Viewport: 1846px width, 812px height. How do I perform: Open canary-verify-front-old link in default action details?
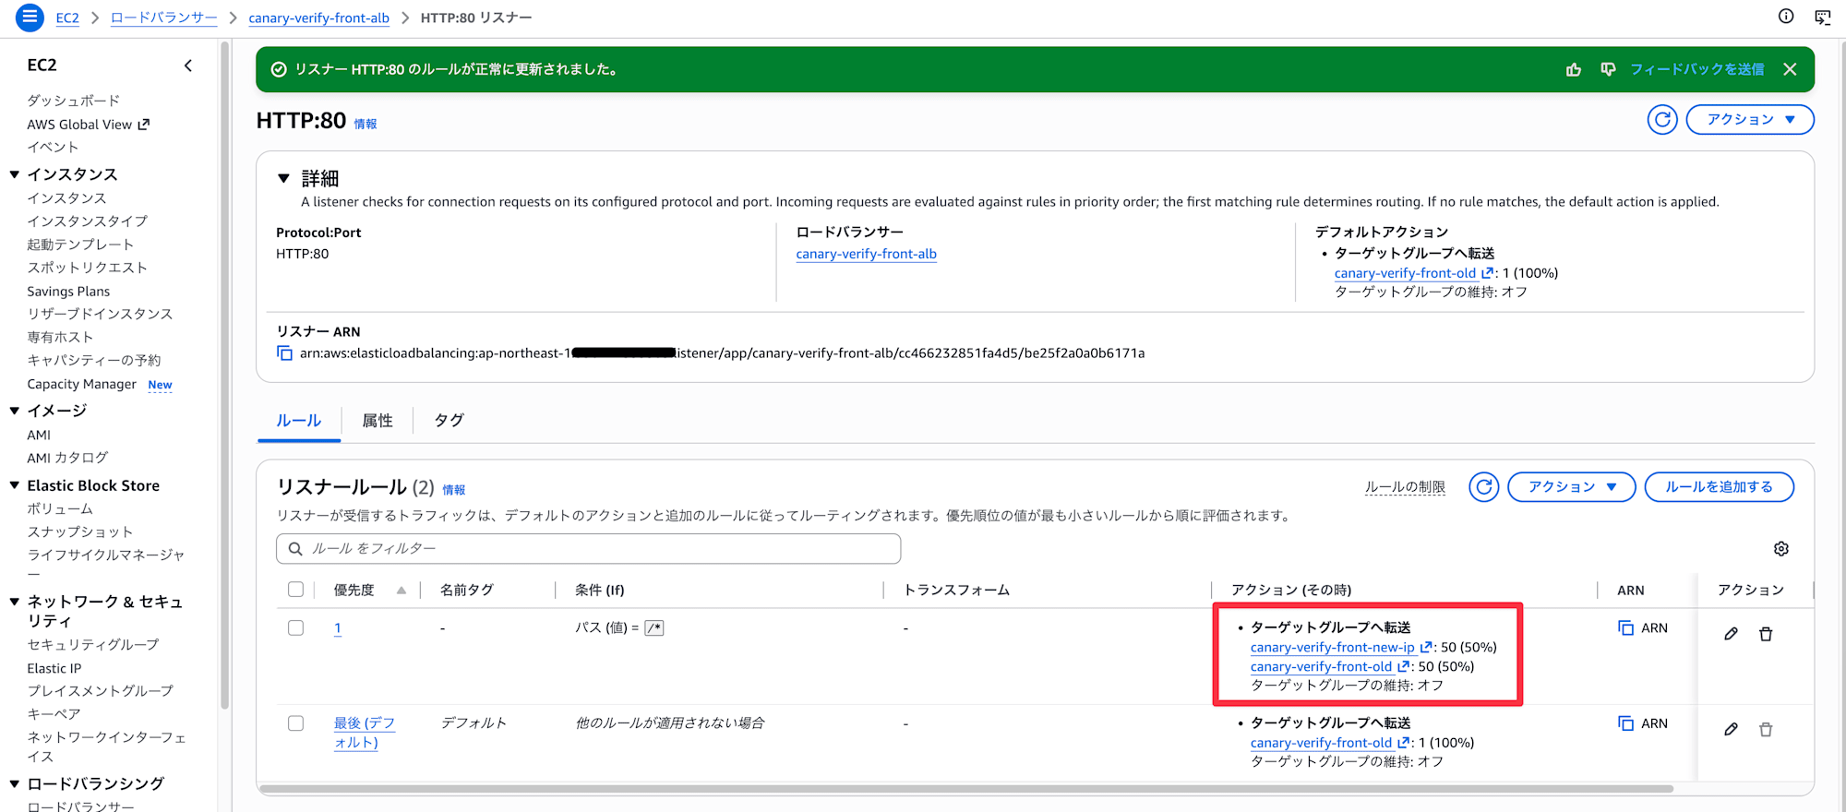pos(1405,273)
